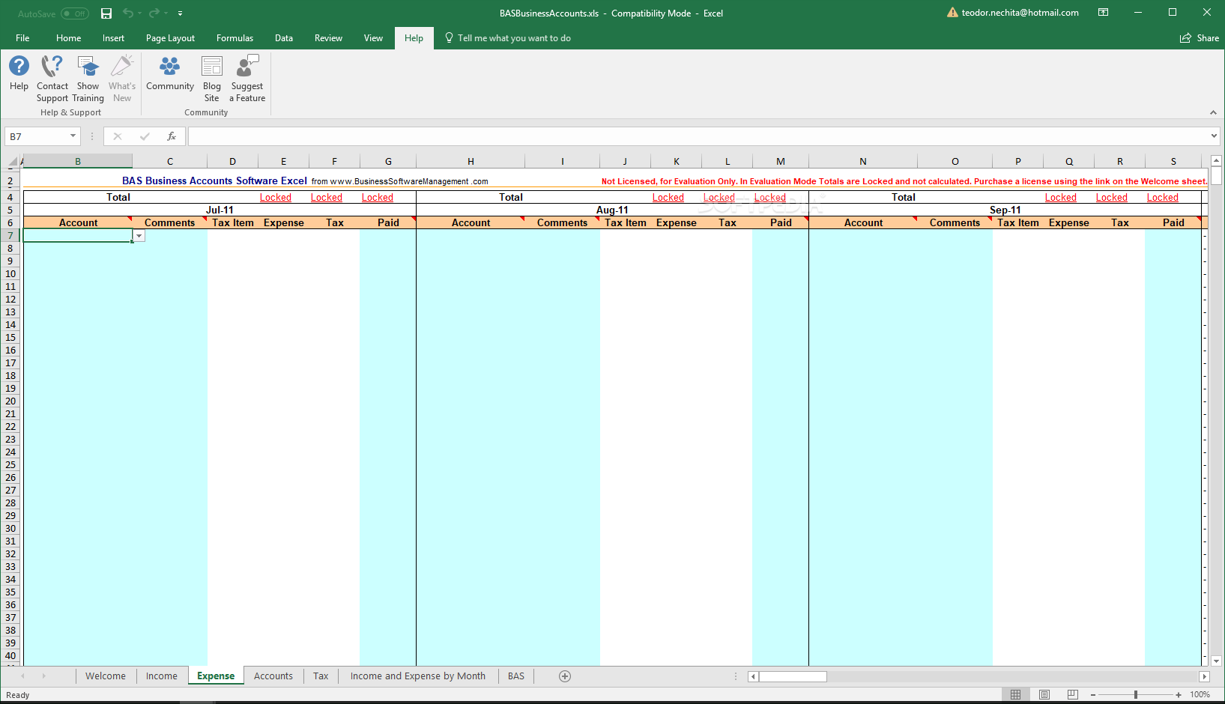The height and width of the screenshot is (704, 1225).
Task: Switch to the Formulas ribbon tab
Action: click(235, 38)
